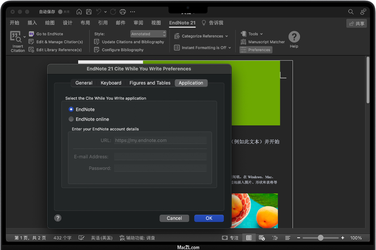The width and height of the screenshot is (376, 250).
Task: Open the EndNote Help question mark icon
Action: pyautogui.click(x=294, y=37)
